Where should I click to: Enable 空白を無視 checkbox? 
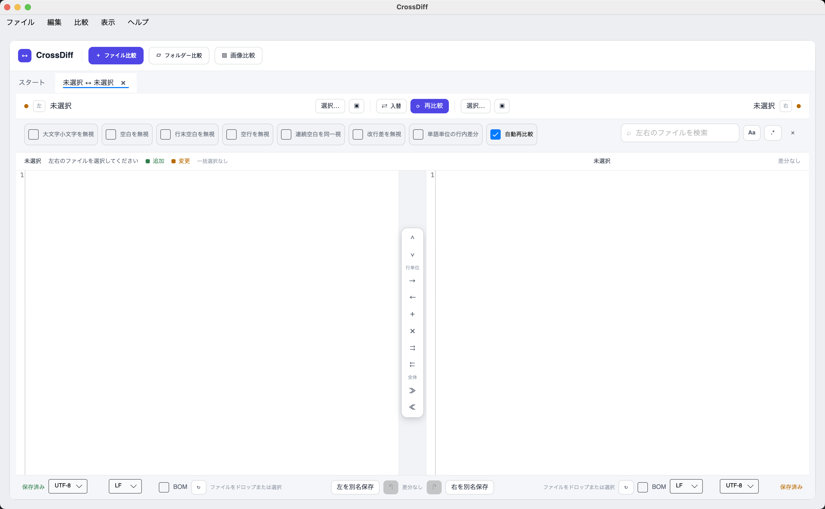point(111,135)
